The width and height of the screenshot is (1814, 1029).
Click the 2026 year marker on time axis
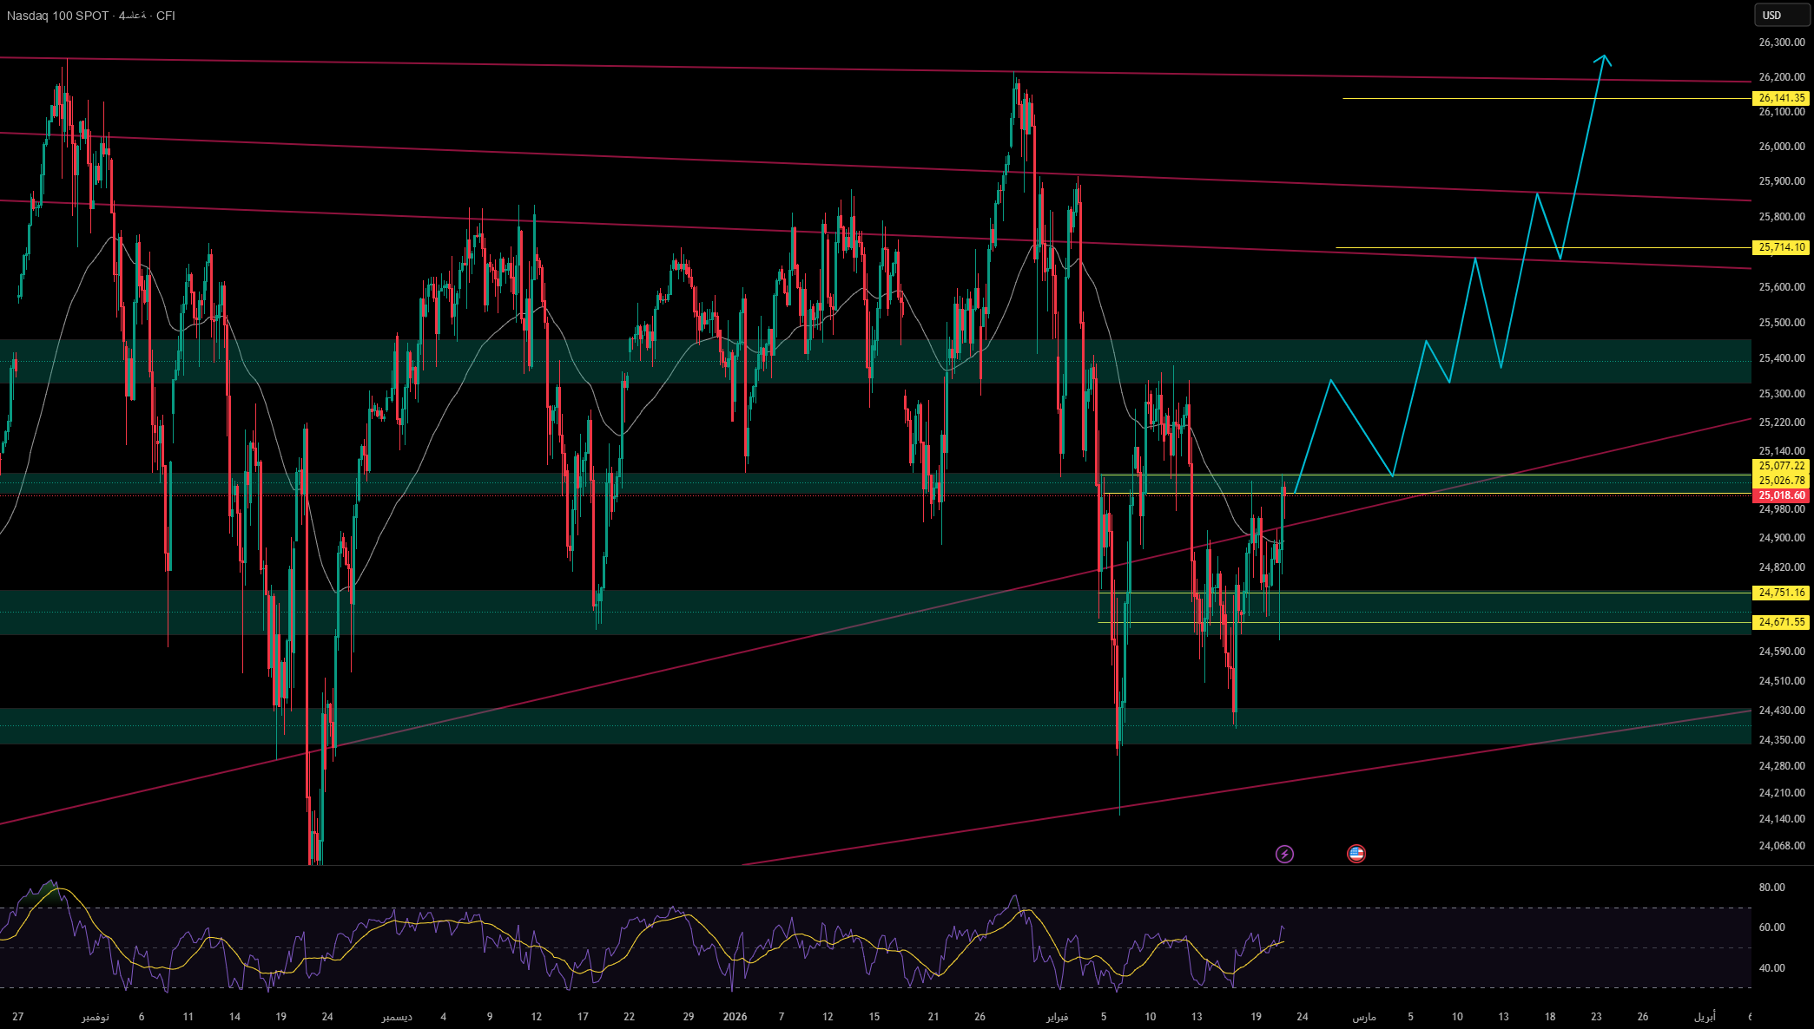[735, 1016]
